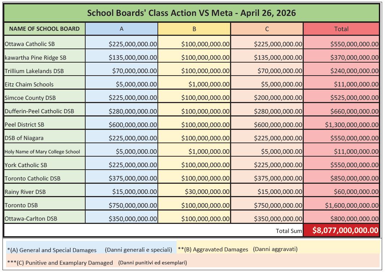385x272 pixels.
Task: Select column header B
Action: pos(194,29)
